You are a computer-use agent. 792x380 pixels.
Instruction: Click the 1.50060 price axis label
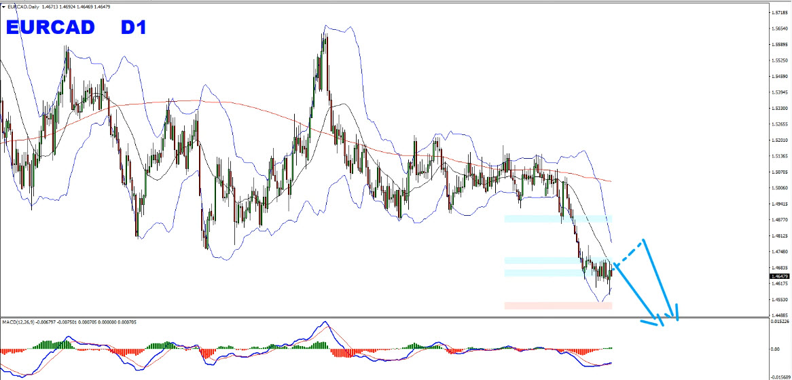pos(779,188)
